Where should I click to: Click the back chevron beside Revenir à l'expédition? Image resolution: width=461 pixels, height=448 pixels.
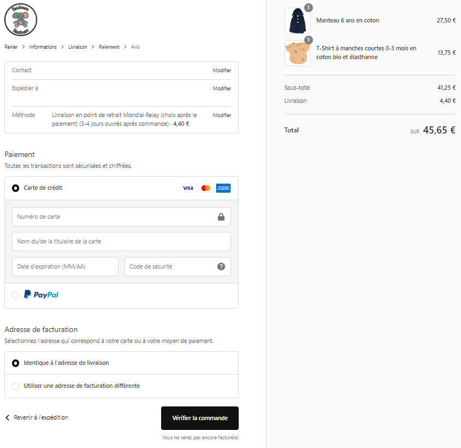coord(8,417)
